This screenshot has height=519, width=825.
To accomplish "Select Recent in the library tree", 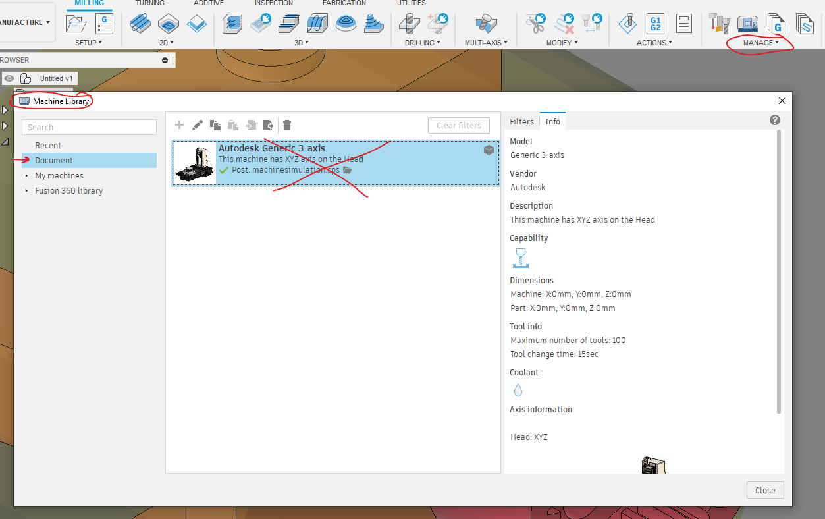I will coord(48,146).
